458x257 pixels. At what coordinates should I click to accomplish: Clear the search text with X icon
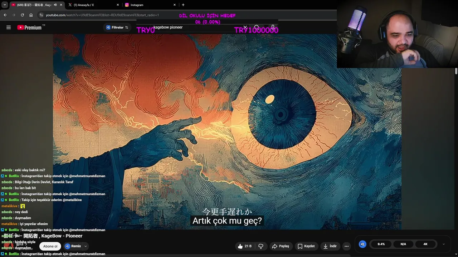coord(245,27)
